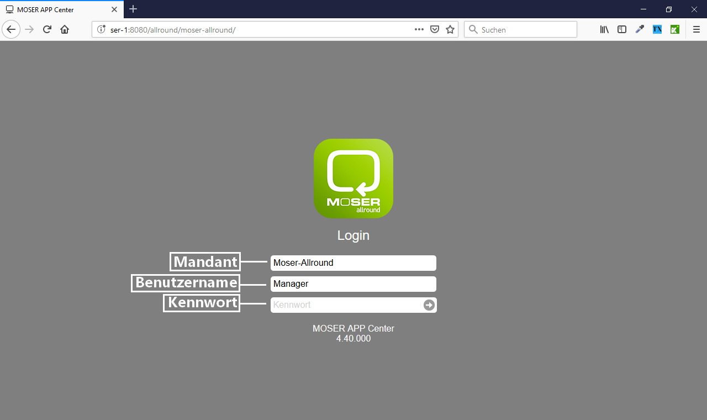
Task: Click the blue TX extension icon
Action: tap(657, 30)
